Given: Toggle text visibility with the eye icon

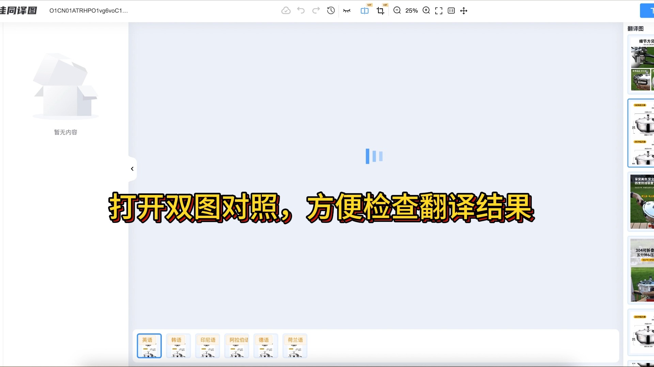Looking at the screenshot, I should [x=347, y=11].
